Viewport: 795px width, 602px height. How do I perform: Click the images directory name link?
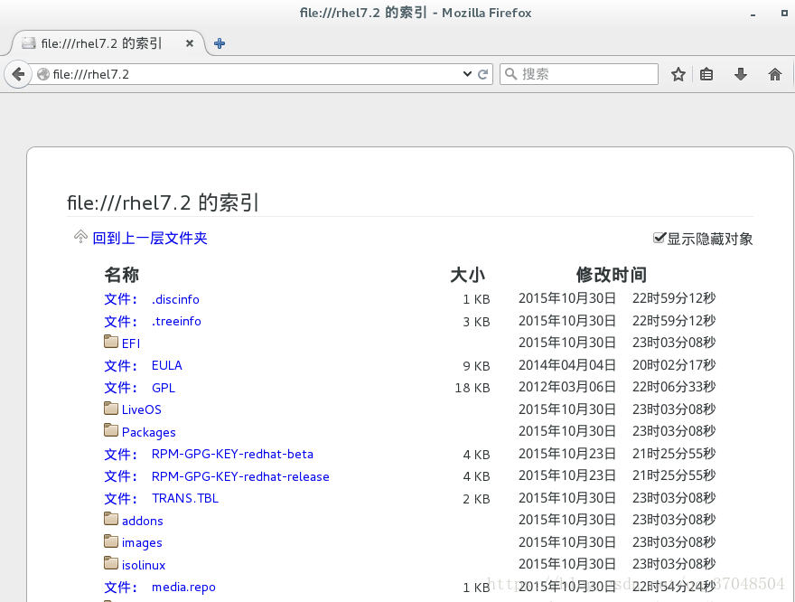(x=142, y=543)
